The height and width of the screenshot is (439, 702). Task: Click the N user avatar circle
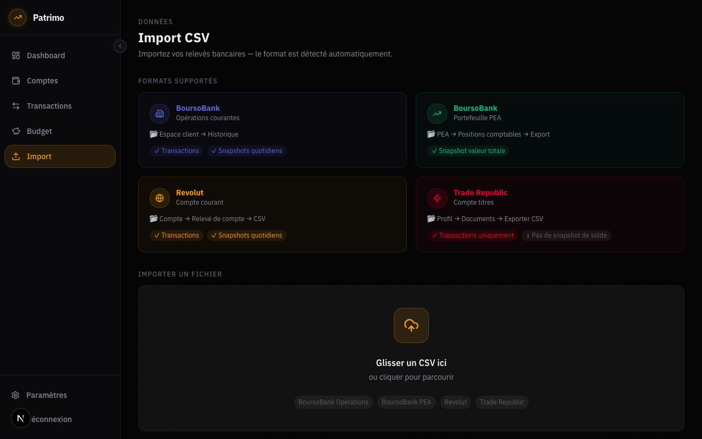[x=21, y=418]
